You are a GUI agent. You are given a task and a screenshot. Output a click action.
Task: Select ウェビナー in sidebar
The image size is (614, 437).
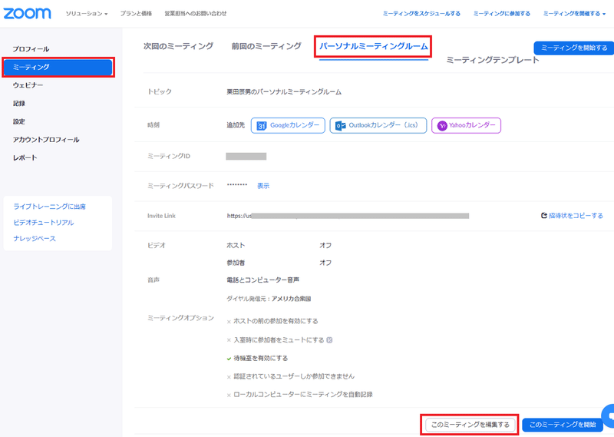click(28, 85)
